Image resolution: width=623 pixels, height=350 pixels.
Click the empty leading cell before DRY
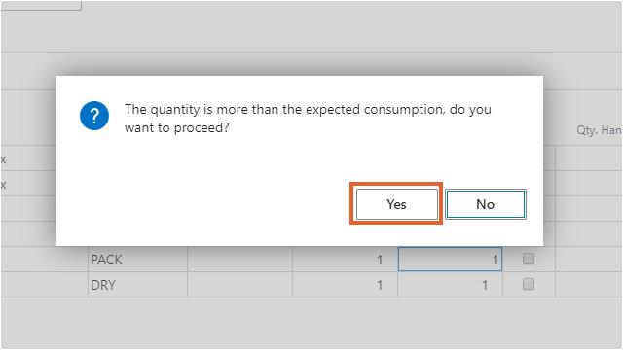click(44, 285)
